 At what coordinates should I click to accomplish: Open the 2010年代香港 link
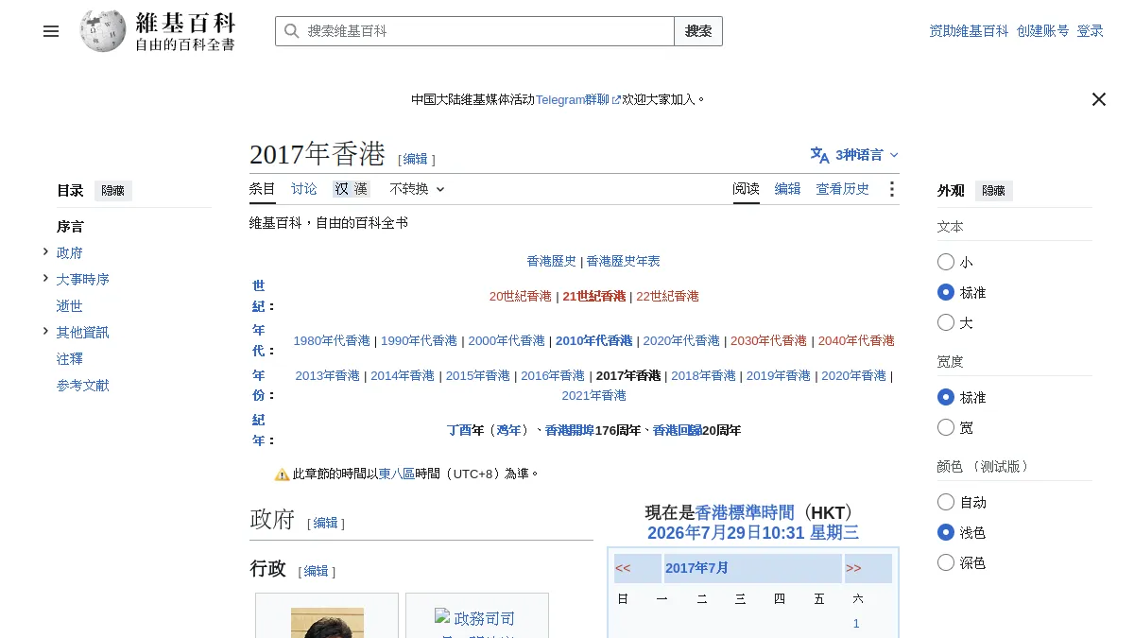[x=593, y=340]
